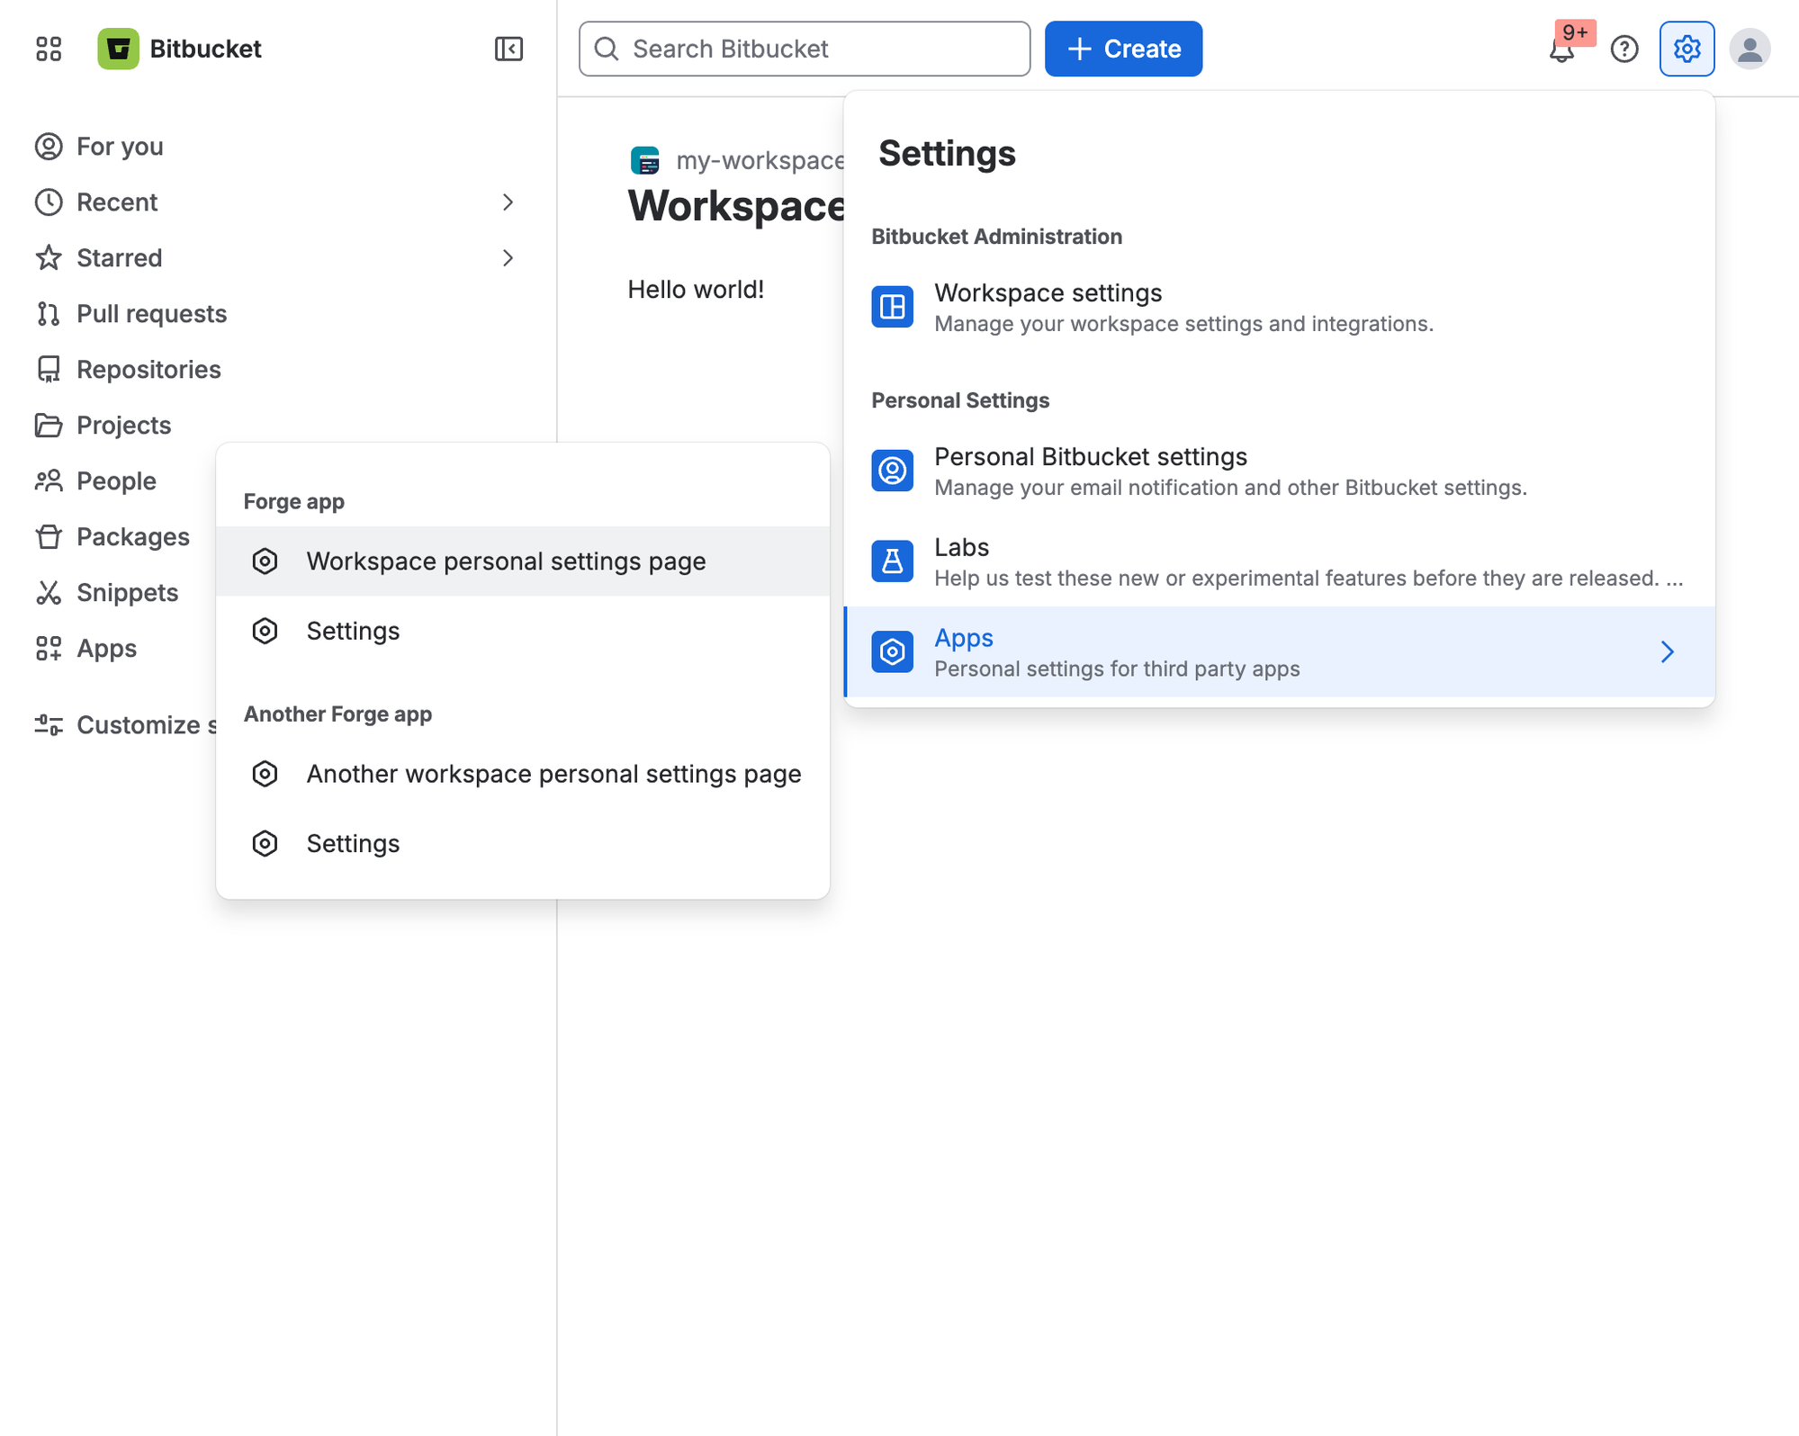1799x1436 pixels.
Task: Click the Apps sidebar icon
Action: click(49, 649)
